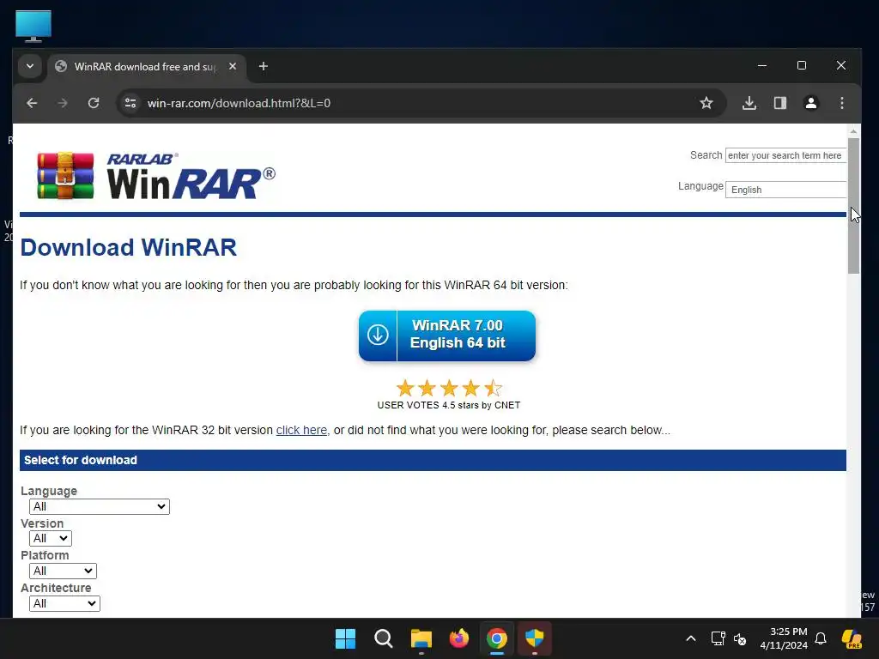Click the PRE preview icon in tray
This screenshot has width=879, height=659.
coord(852,638)
